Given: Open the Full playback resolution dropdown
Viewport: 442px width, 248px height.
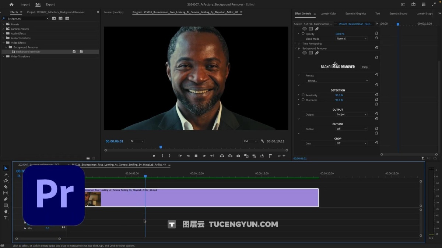Looking at the screenshot, I should point(250,141).
